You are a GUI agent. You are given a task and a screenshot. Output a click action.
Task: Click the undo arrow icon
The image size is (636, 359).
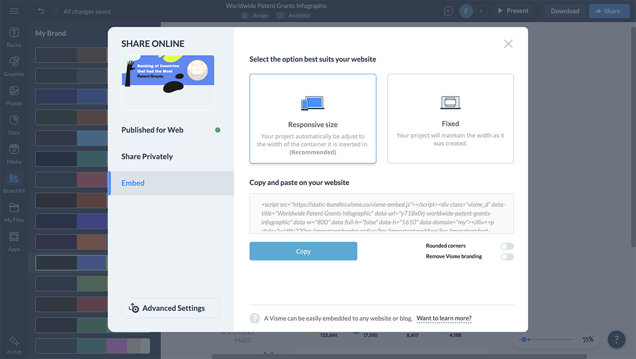tap(41, 11)
